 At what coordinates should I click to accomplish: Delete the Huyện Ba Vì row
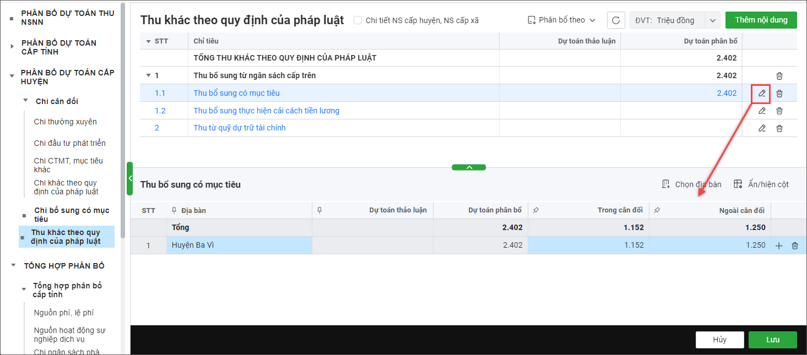click(795, 245)
